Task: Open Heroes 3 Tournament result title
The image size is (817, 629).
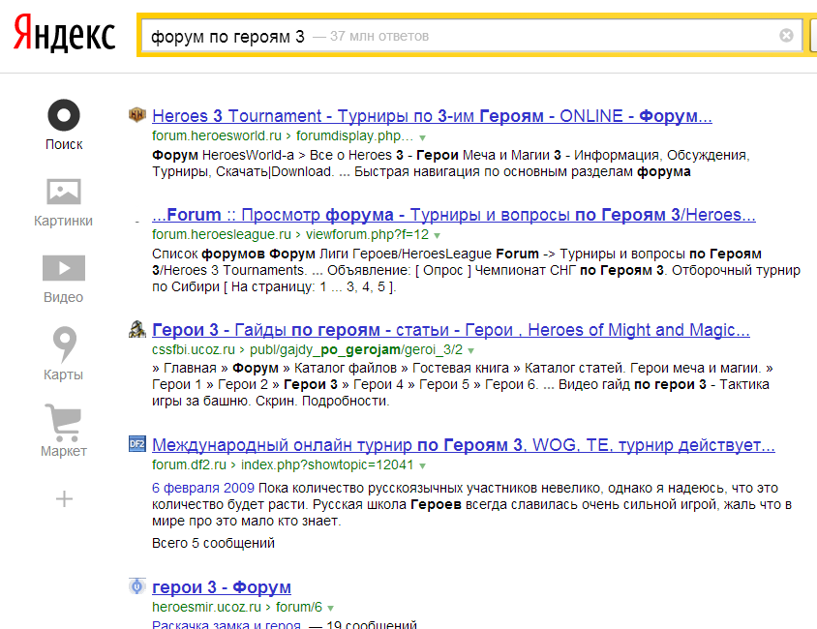Action: coord(432,115)
